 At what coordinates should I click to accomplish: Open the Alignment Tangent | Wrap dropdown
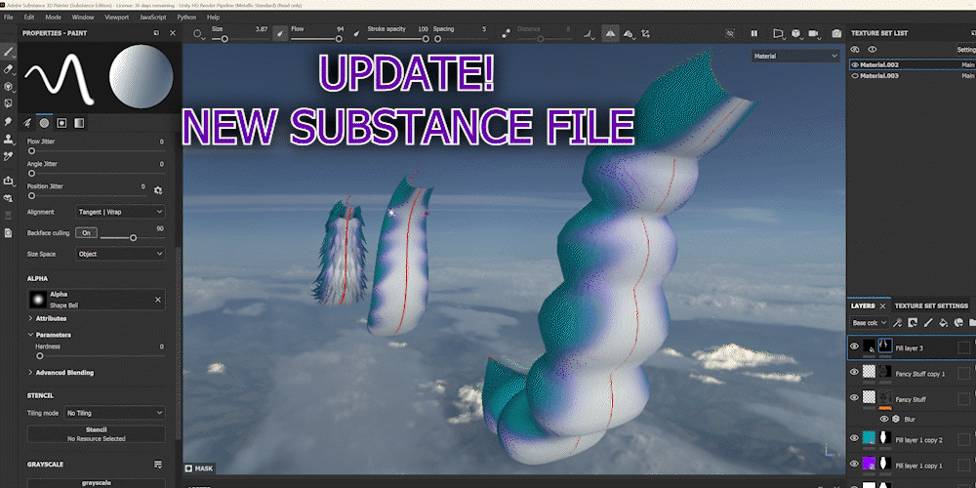pos(119,211)
